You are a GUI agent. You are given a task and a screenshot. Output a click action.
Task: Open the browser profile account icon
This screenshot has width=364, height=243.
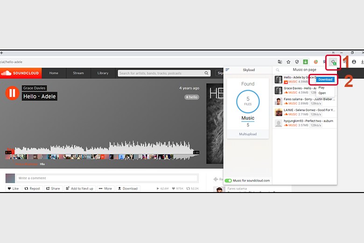(x=354, y=62)
